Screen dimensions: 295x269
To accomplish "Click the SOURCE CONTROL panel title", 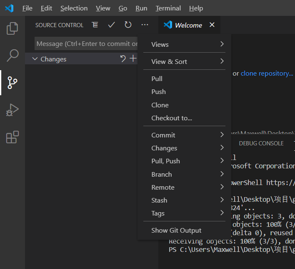I will coord(59,25).
